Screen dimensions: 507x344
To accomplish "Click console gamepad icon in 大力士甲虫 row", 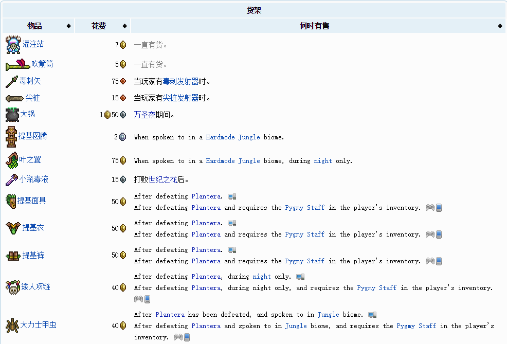I will [178, 337].
